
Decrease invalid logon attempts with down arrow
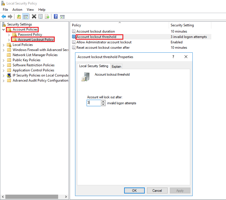pos(103,105)
